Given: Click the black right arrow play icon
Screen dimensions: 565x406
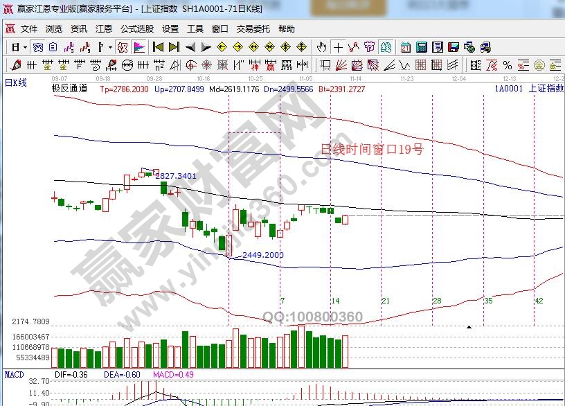Looking at the screenshot, I should pos(206,47).
